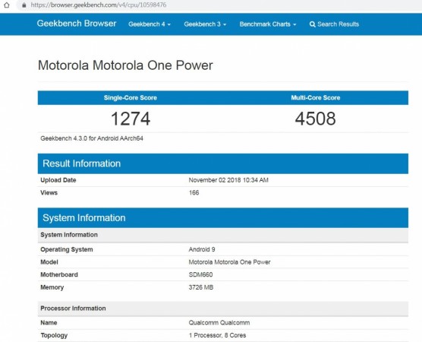This screenshot has height=342, width=422.
Task: Select the SDM660 motherboard value
Action: 200,274
